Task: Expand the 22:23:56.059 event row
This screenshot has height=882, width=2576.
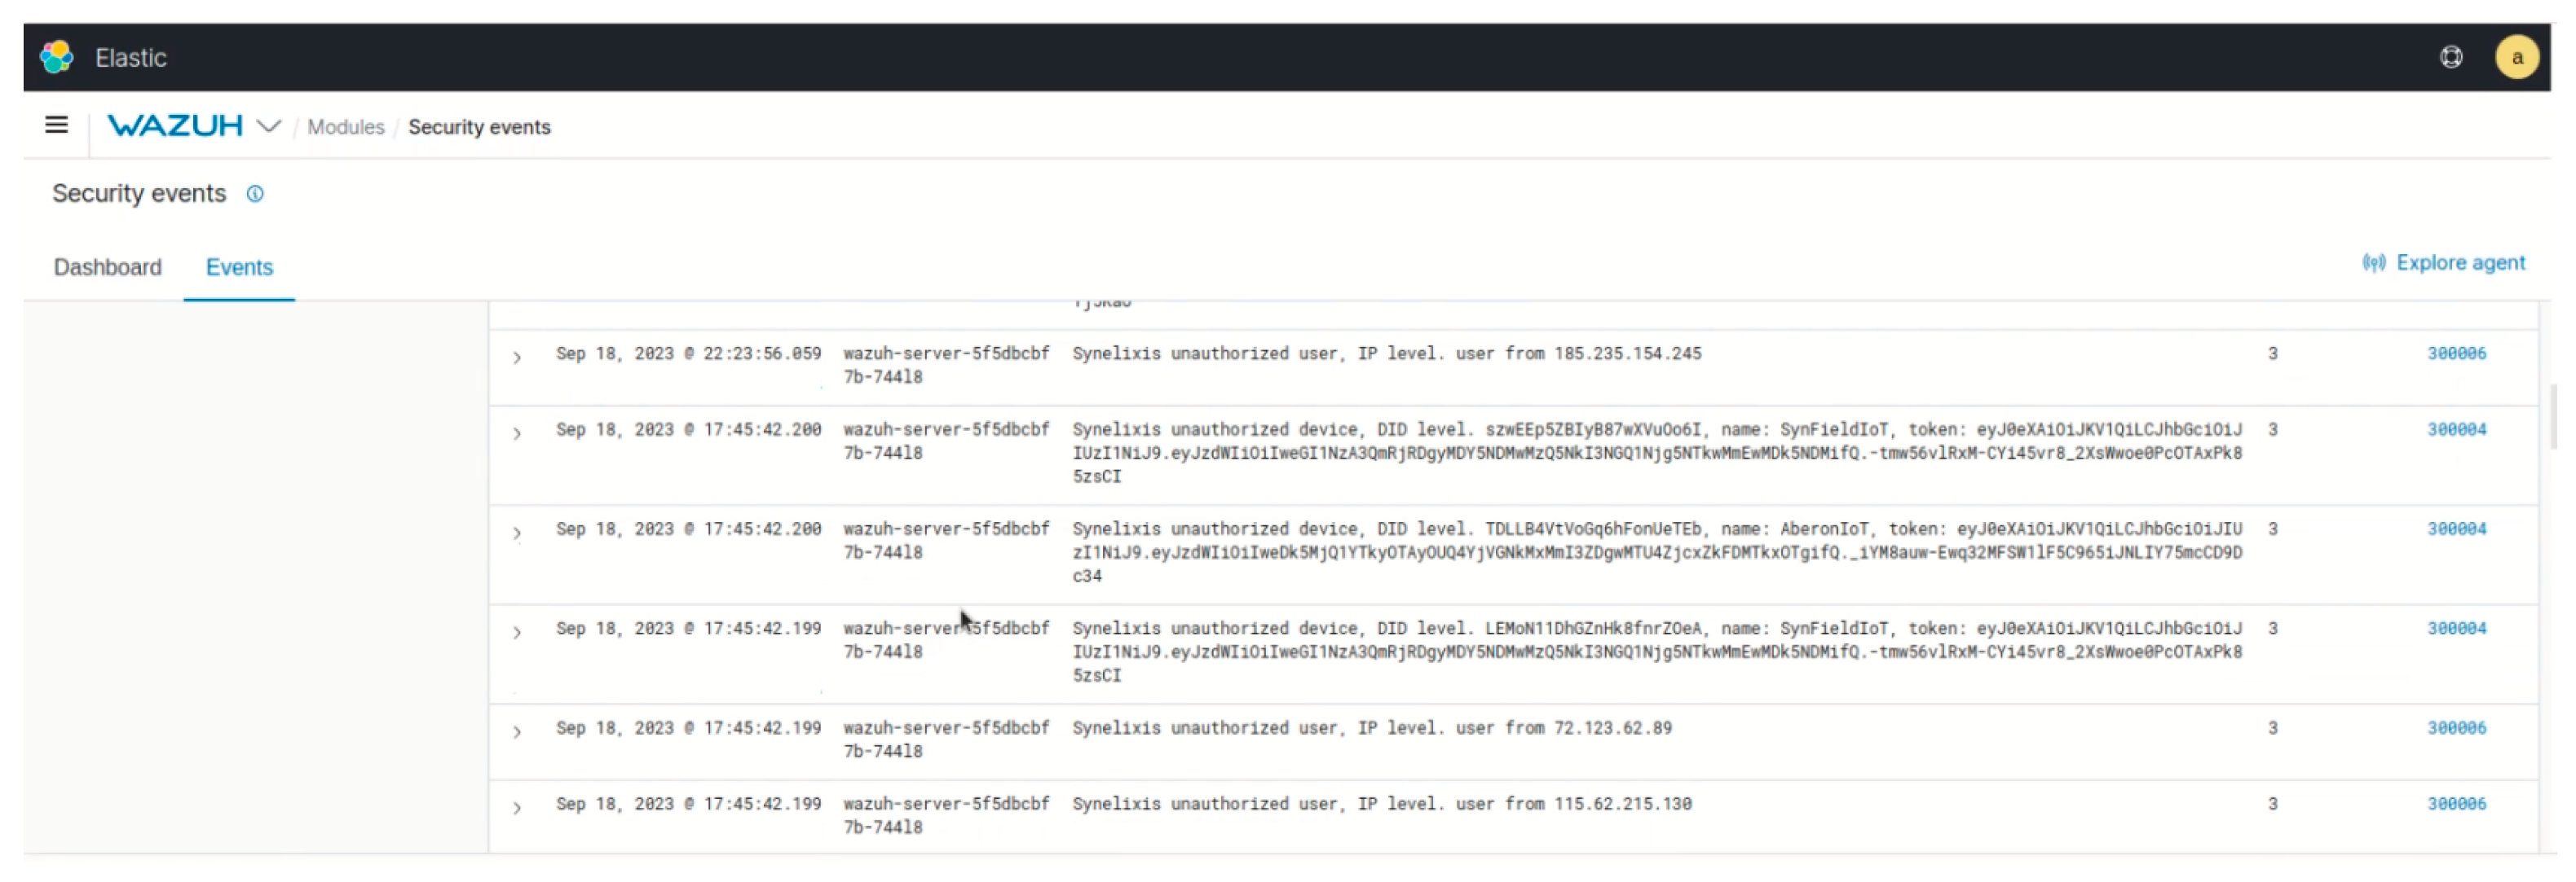Action: tap(517, 357)
